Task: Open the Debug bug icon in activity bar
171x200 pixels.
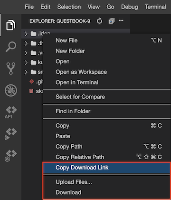Action: (11, 90)
